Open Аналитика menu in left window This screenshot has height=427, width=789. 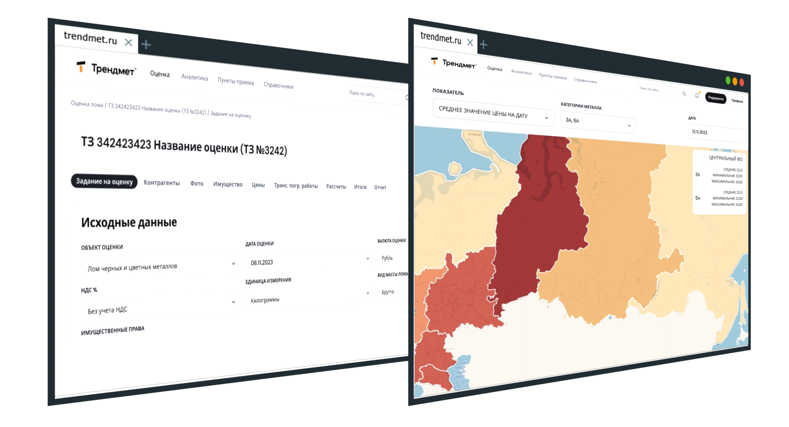(x=194, y=77)
